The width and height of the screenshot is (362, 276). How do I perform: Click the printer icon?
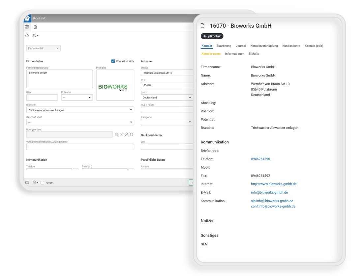click(x=27, y=36)
